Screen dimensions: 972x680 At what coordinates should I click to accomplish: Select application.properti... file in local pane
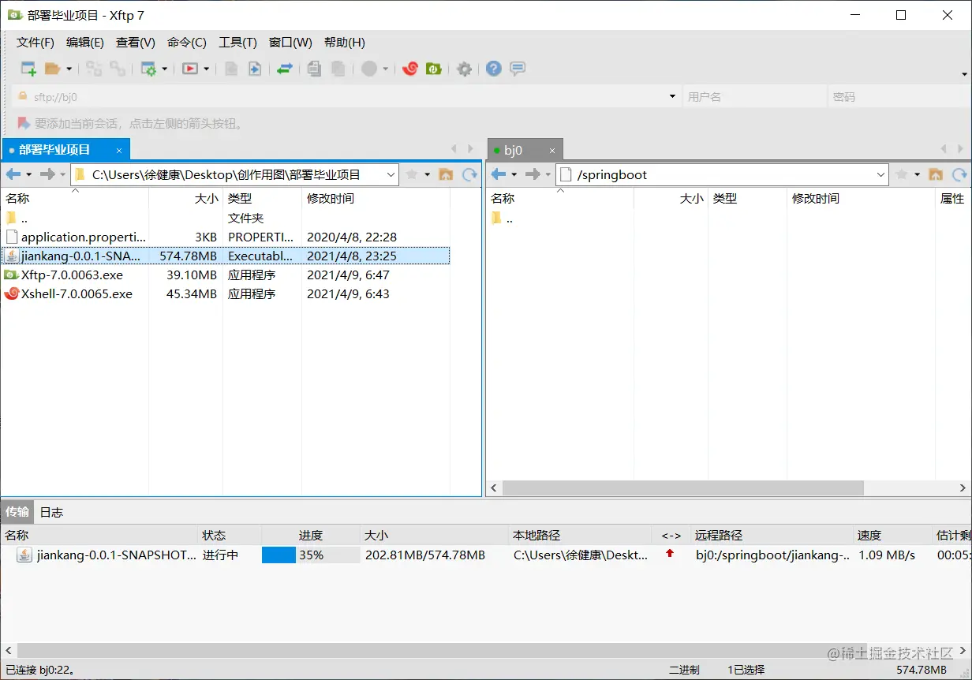click(226, 237)
